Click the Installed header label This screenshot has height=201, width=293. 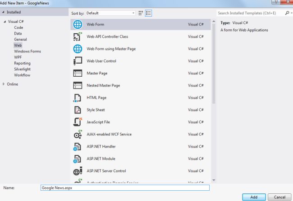[x=14, y=12]
